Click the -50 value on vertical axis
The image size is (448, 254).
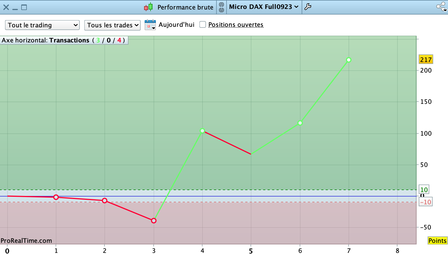click(x=426, y=227)
